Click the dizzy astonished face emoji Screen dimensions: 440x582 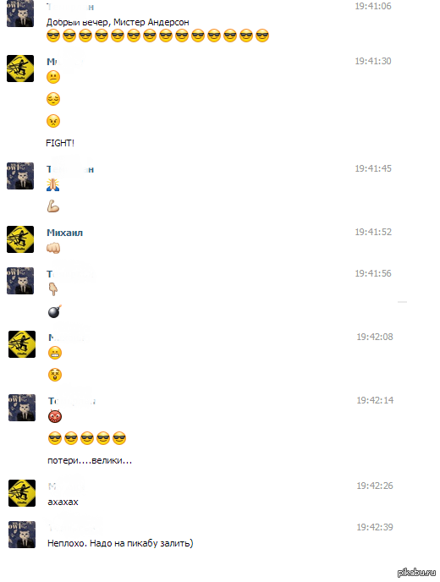tap(55, 375)
